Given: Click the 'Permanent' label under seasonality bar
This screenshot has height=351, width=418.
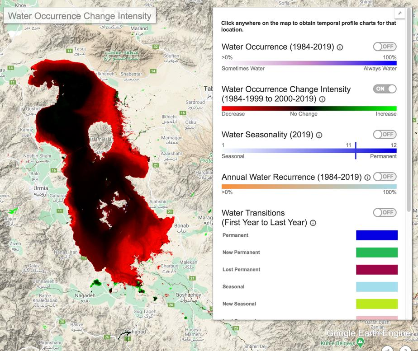Looking at the screenshot, I should pyautogui.click(x=383, y=156).
